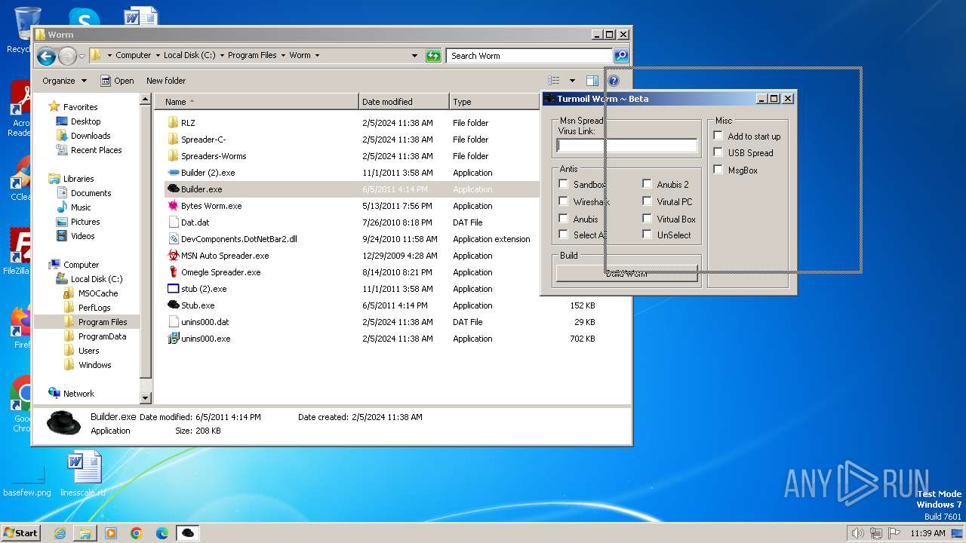
Task: Click the Virus Link text field
Action: (627, 146)
